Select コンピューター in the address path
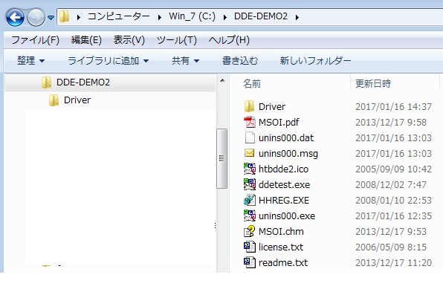This screenshot has width=443, height=295. tap(119, 16)
